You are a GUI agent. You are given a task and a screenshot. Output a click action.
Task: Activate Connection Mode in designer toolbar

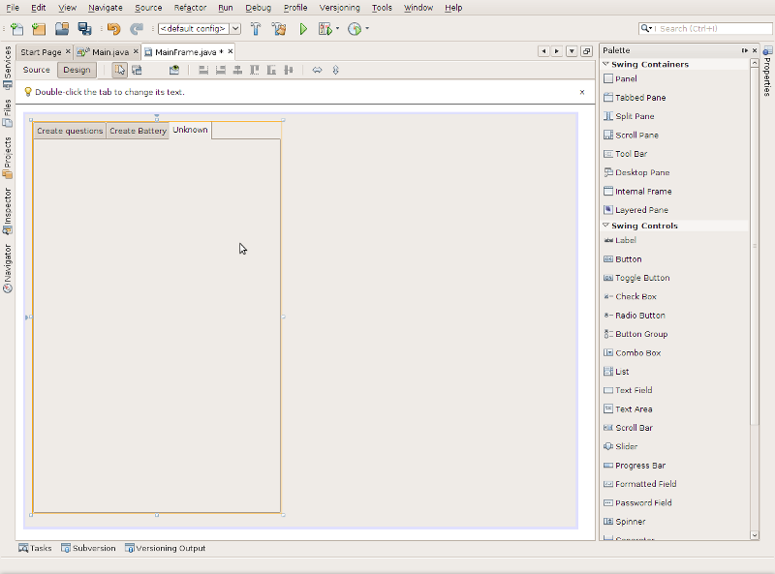coord(137,70)
